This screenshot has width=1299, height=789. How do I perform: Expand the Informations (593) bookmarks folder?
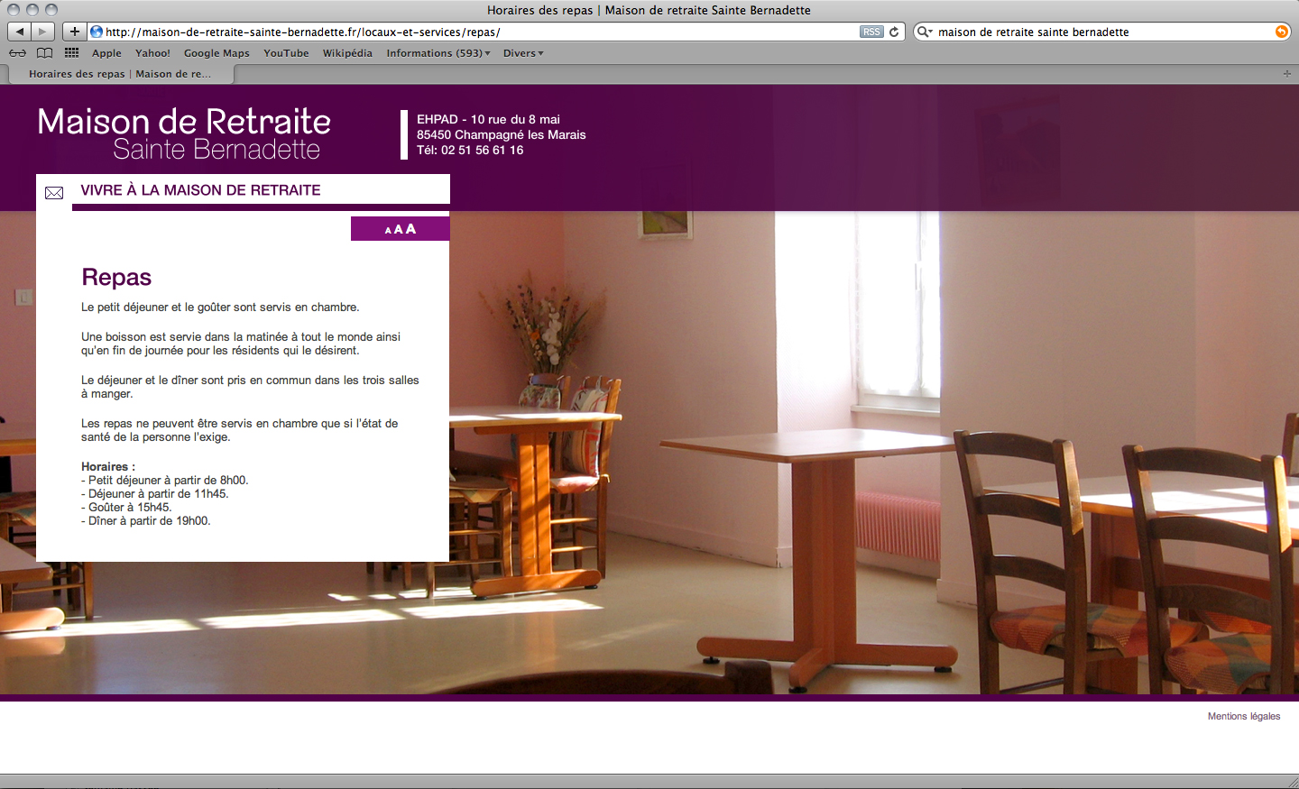point(438,53)
